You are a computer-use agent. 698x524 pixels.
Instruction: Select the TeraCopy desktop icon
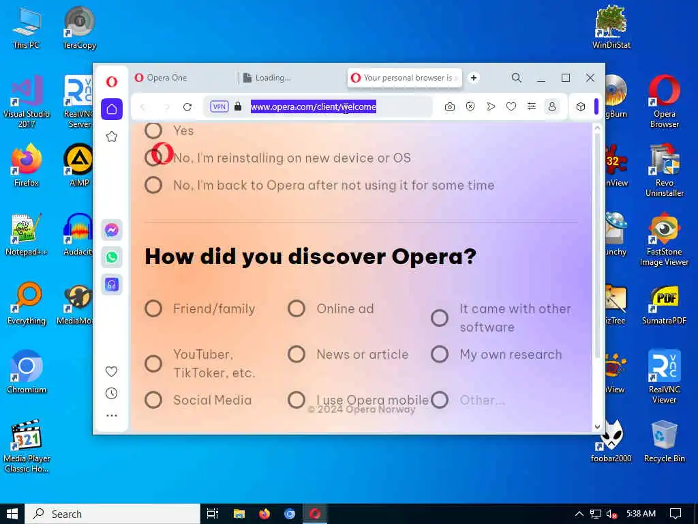coord(79,27)
